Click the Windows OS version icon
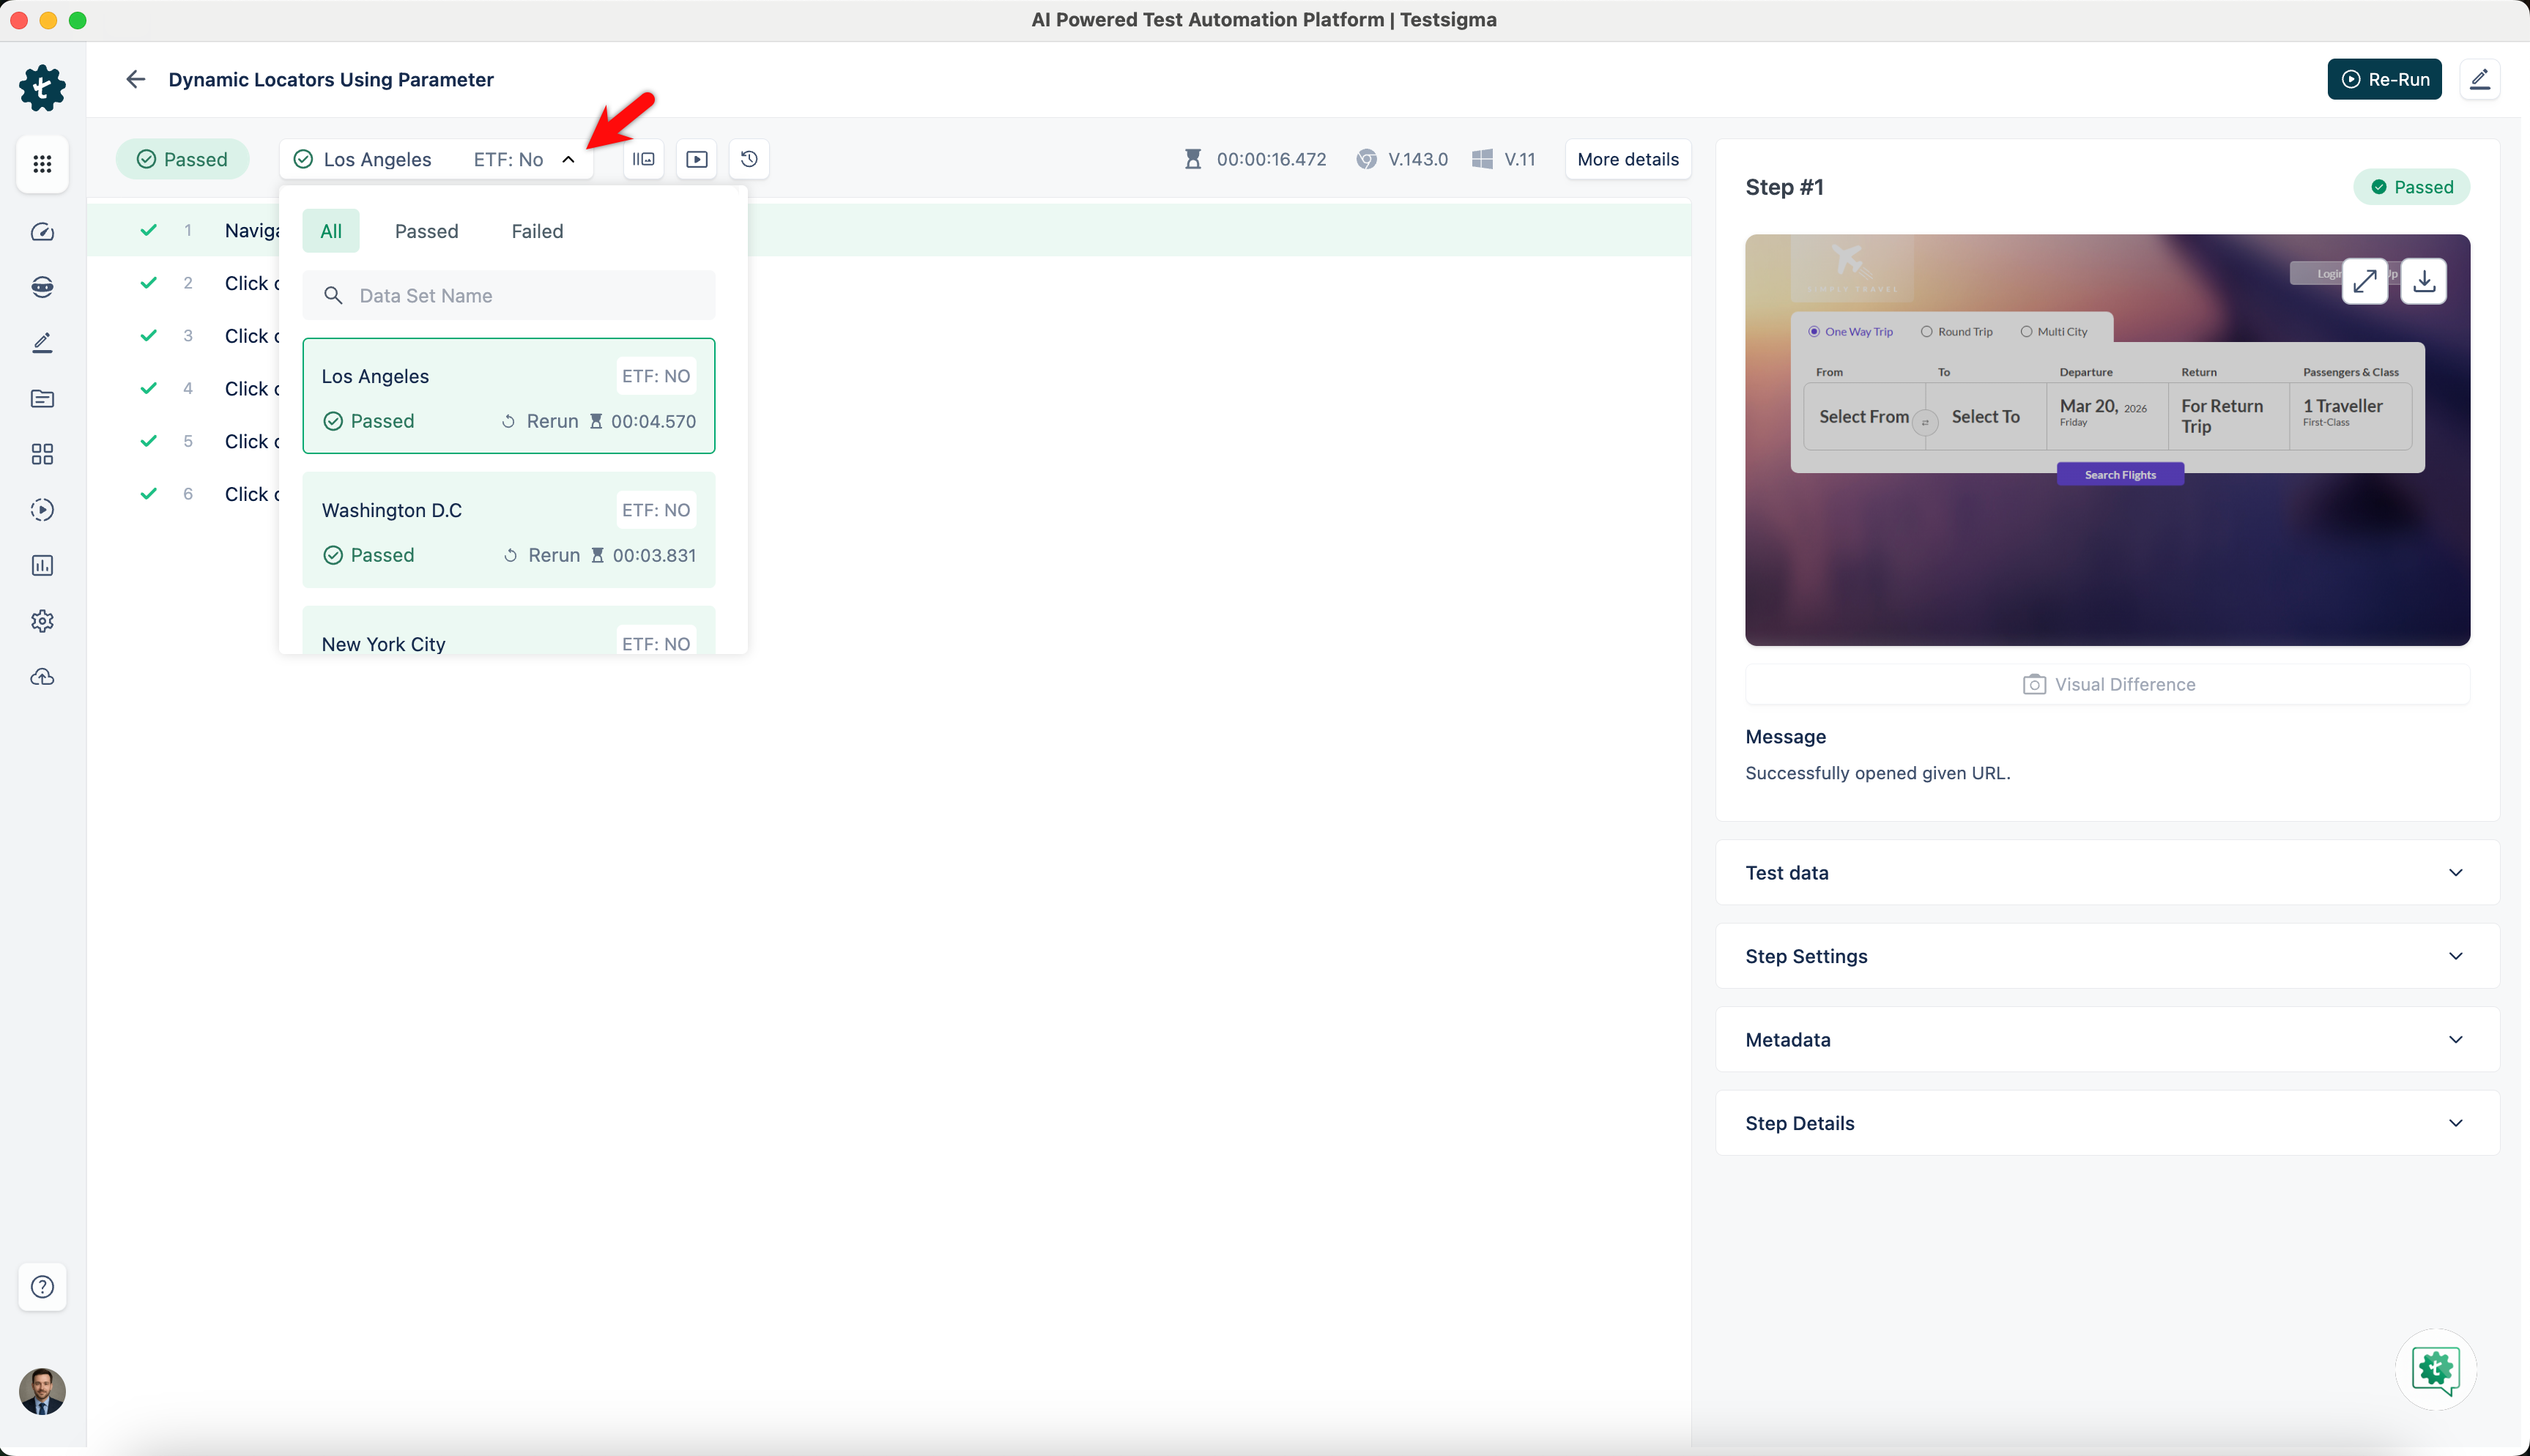Viewport: 2530px width, 1456px height. click(x=1482, y=159)
